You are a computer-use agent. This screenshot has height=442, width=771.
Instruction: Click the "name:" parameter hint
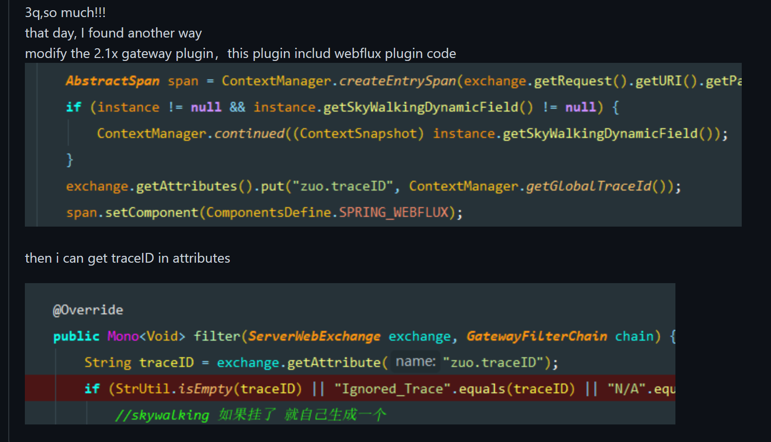[415, 362]
